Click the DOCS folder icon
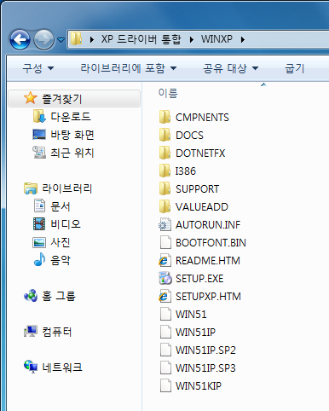 [x=164, y=135]
